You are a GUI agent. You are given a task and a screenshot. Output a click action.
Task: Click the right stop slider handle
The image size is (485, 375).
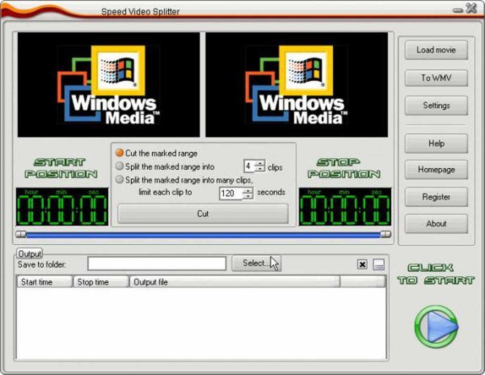click(x=386, y=234)
